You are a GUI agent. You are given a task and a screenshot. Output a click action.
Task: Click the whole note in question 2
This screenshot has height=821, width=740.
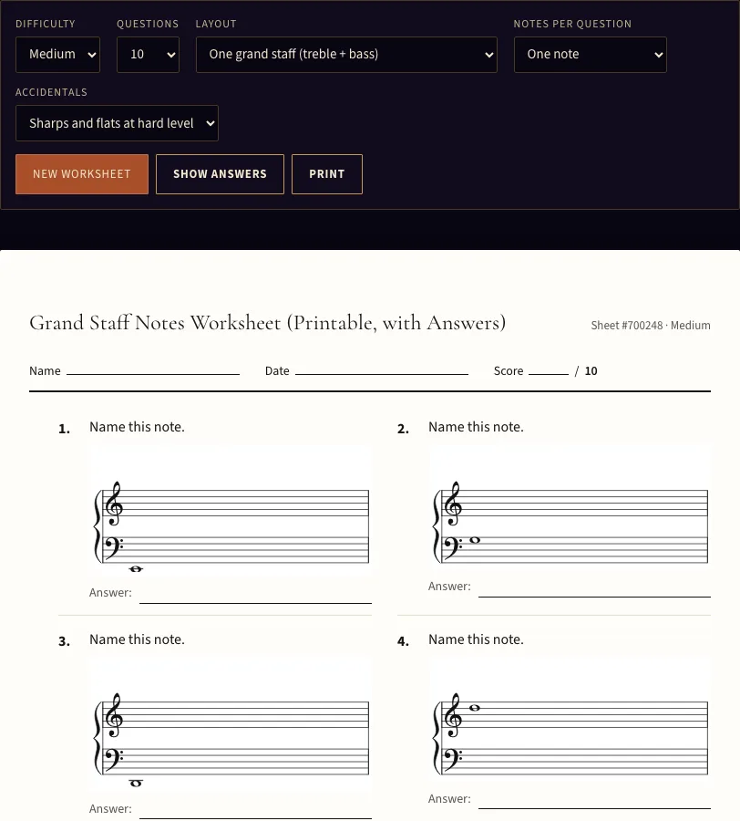(475, 540)
